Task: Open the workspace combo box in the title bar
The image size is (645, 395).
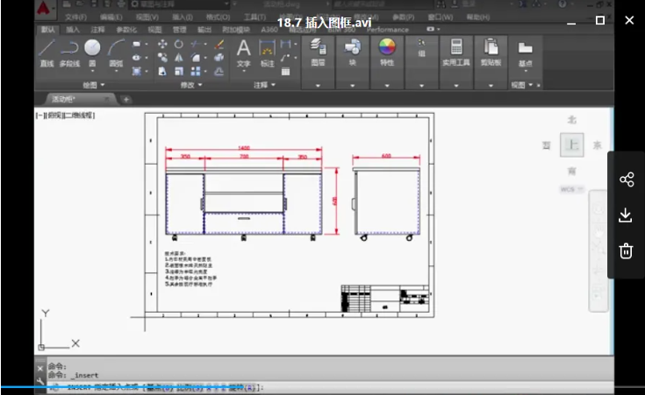Action: pyautogui.click(x=179, y=4)
